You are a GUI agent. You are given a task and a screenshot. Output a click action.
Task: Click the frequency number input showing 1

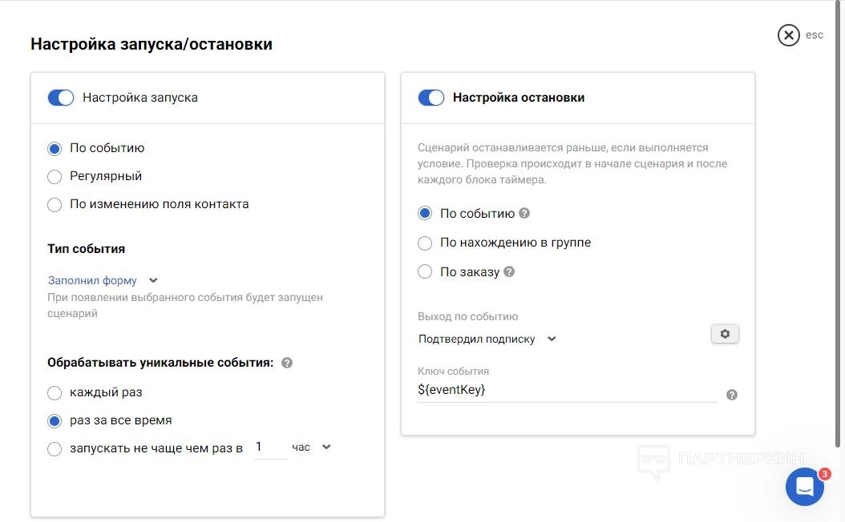click(269, 448)
